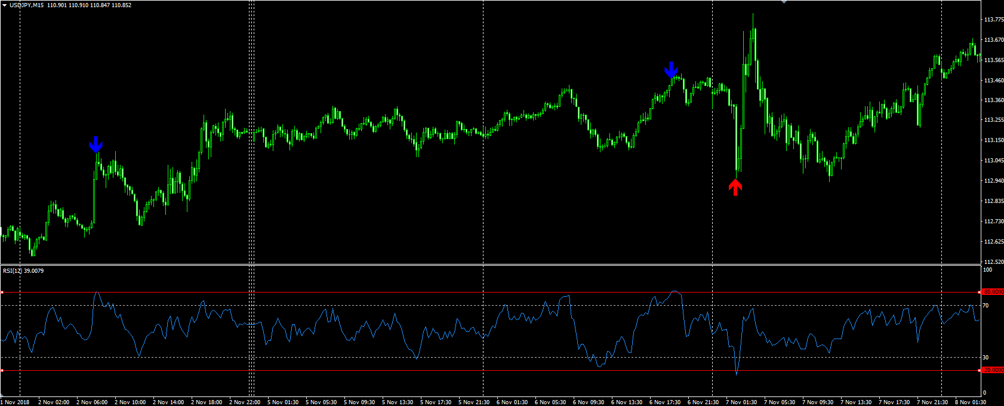Click the 5 Nov 21:30 time label

tap(474, 402)
